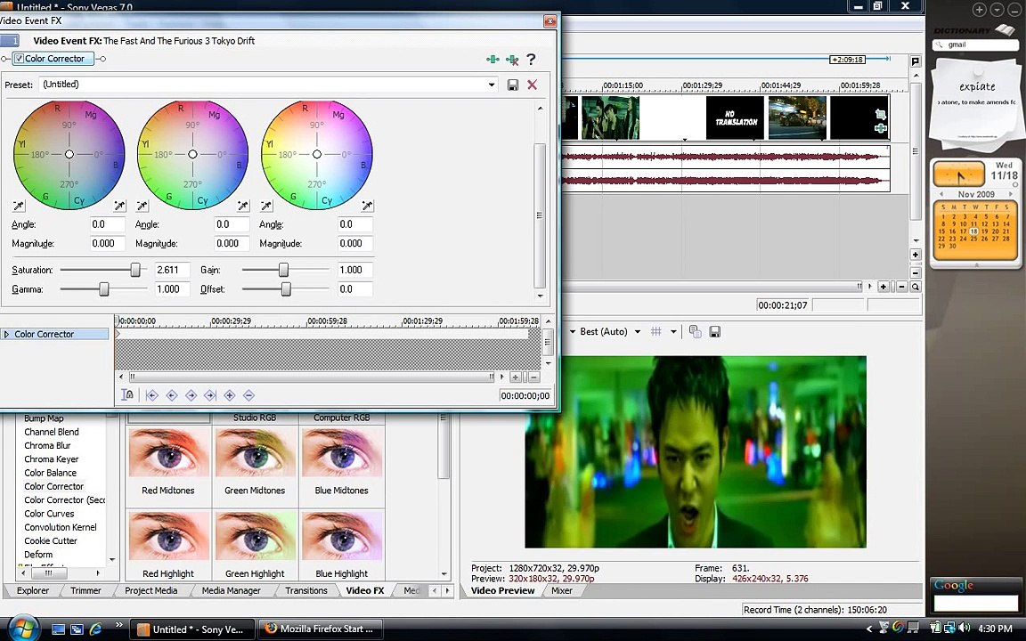This screenshot has width=1026, height=641.
Task: Open the overlays grid dropdown arrow
Action: [x=673, y=331]
